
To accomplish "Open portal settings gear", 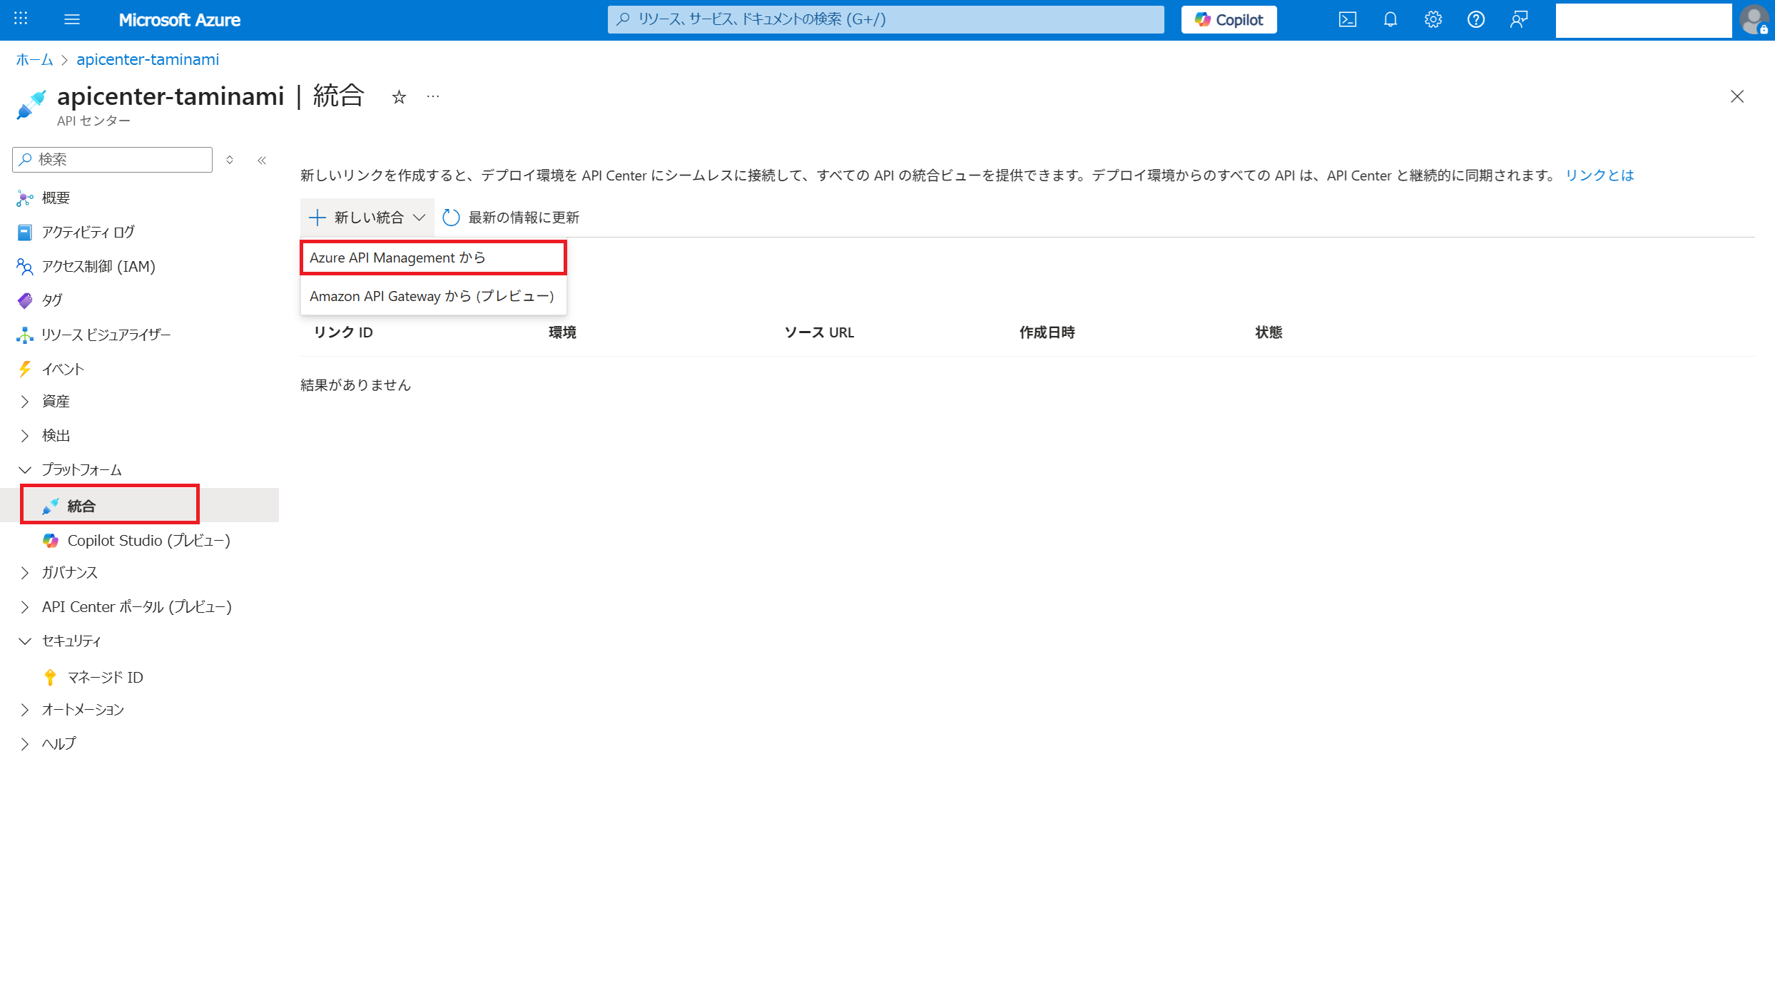I will click(1433, 19).
